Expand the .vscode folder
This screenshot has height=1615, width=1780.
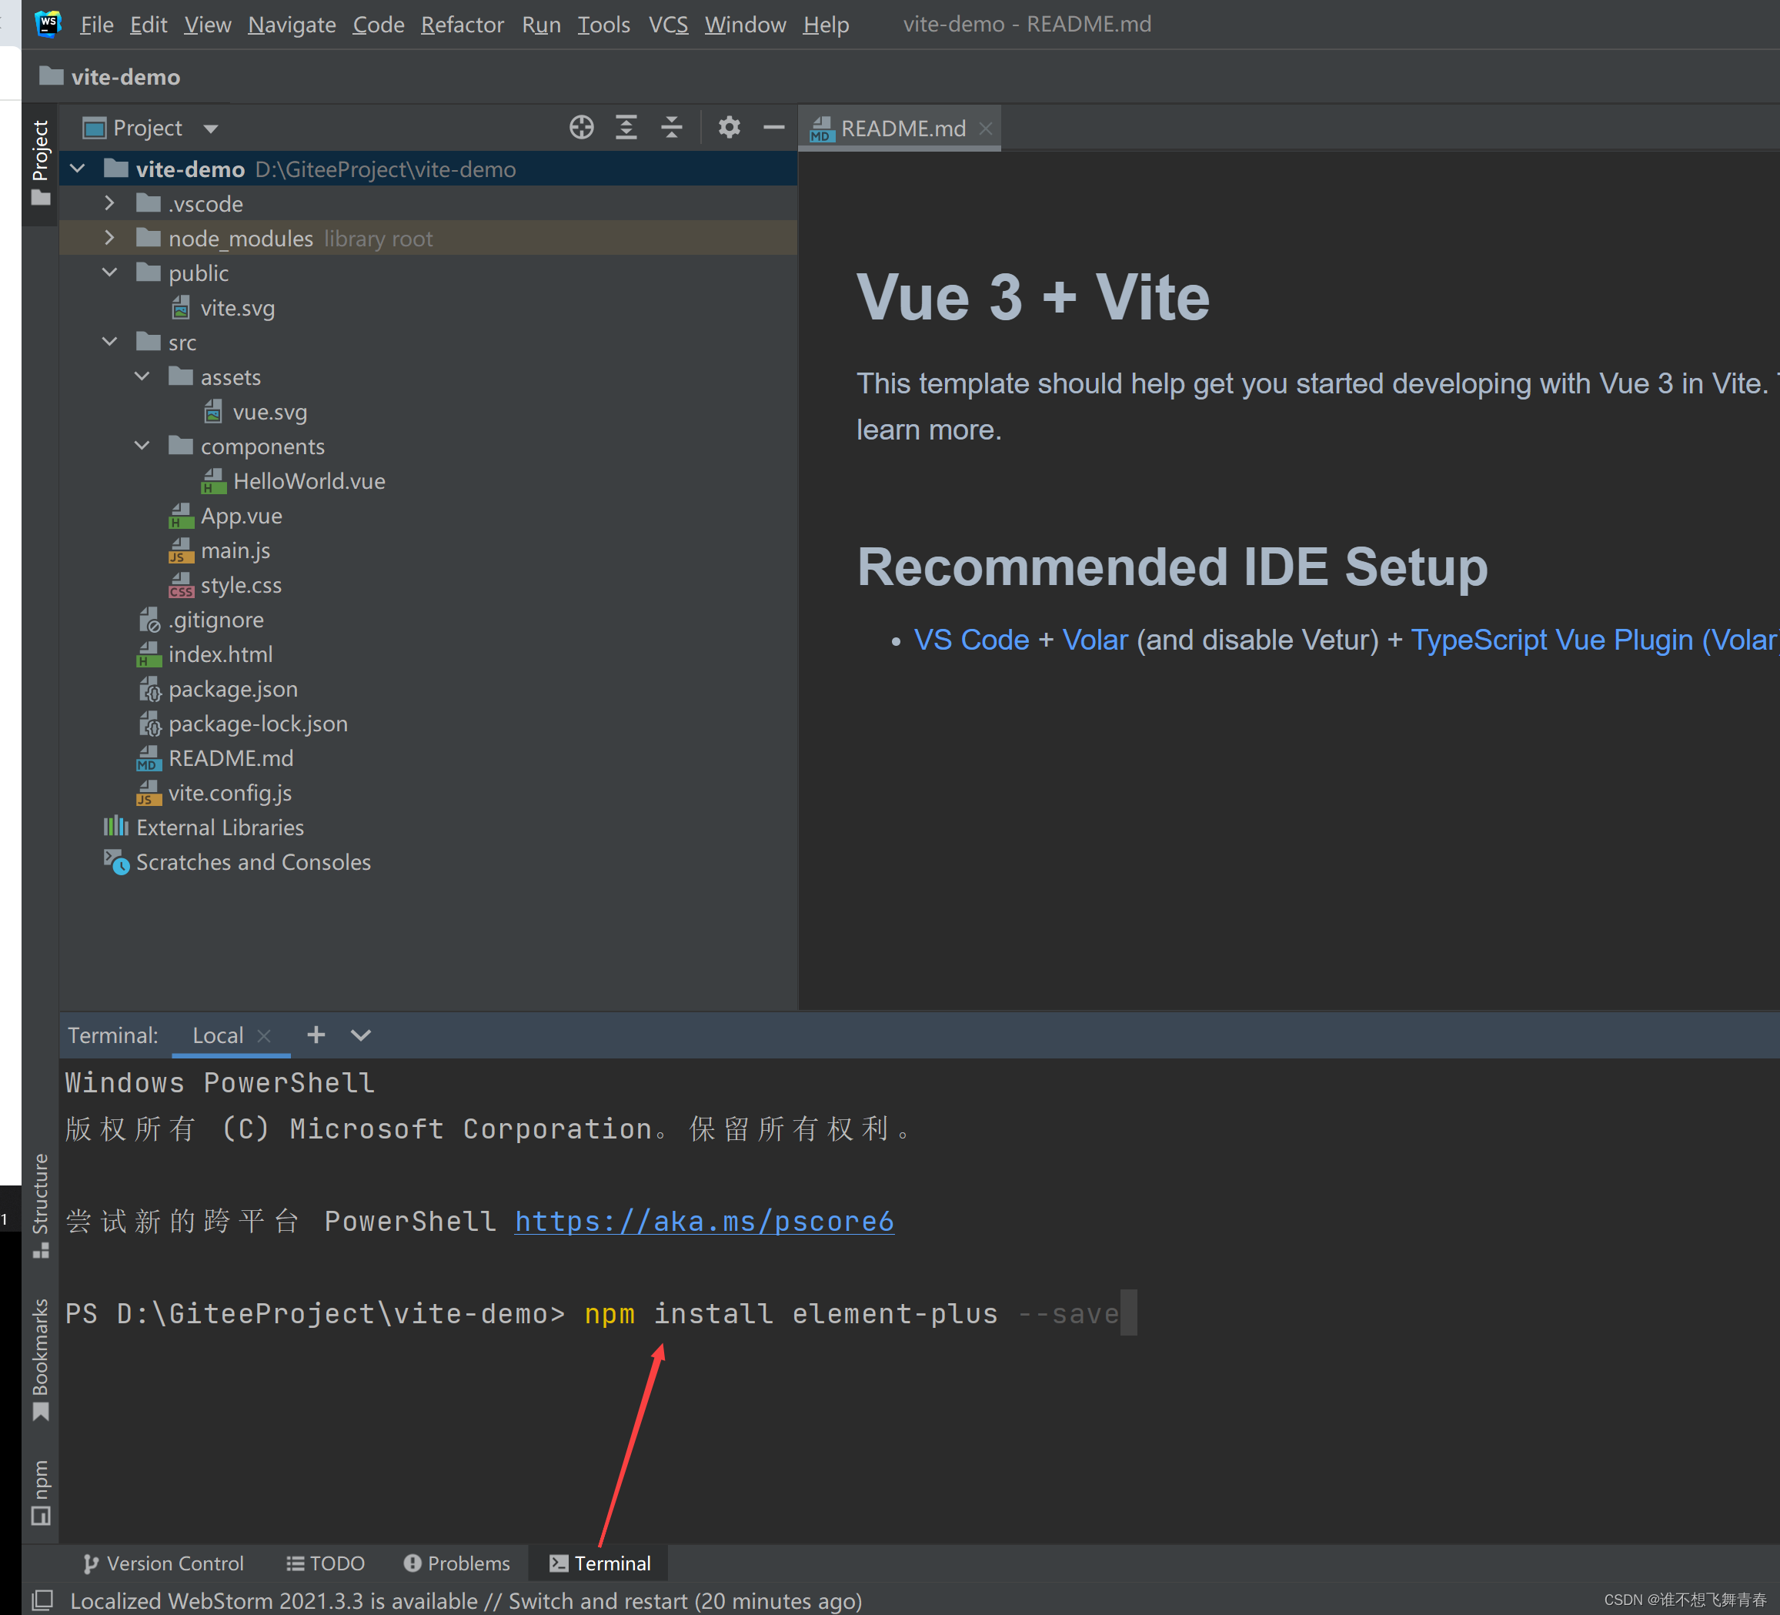pos(109,203)
